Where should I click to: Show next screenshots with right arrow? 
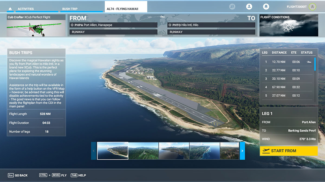click(242, 151)
